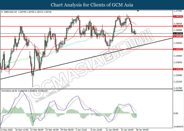Click the 18 Jan 04:00 time label

coord(142,130)
